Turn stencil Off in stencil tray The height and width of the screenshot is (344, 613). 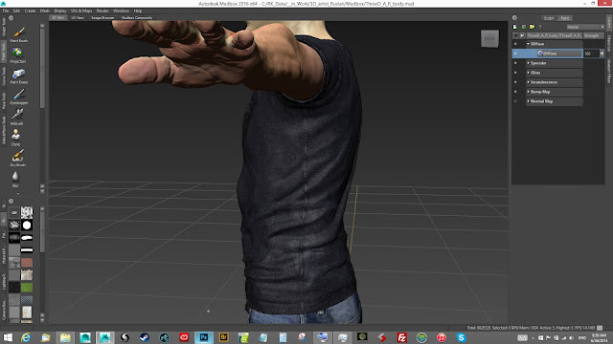click(x=14, y=212)
